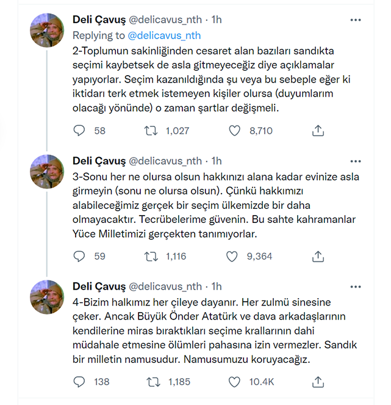Share the second tweet starting '3-Sonu'
The image size is (391, 405).
[x=318, y=257]
